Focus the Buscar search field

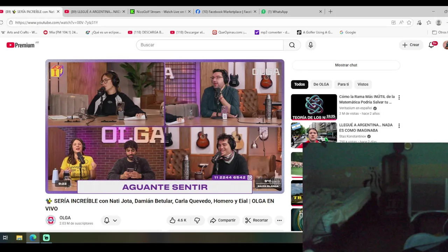tap(210, 45)
